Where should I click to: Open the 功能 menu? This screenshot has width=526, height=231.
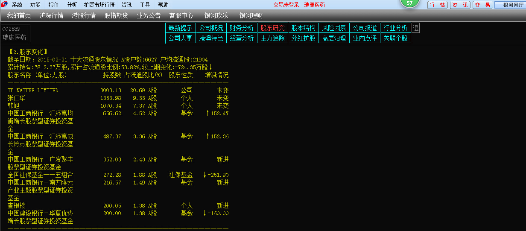pos(35,5)
